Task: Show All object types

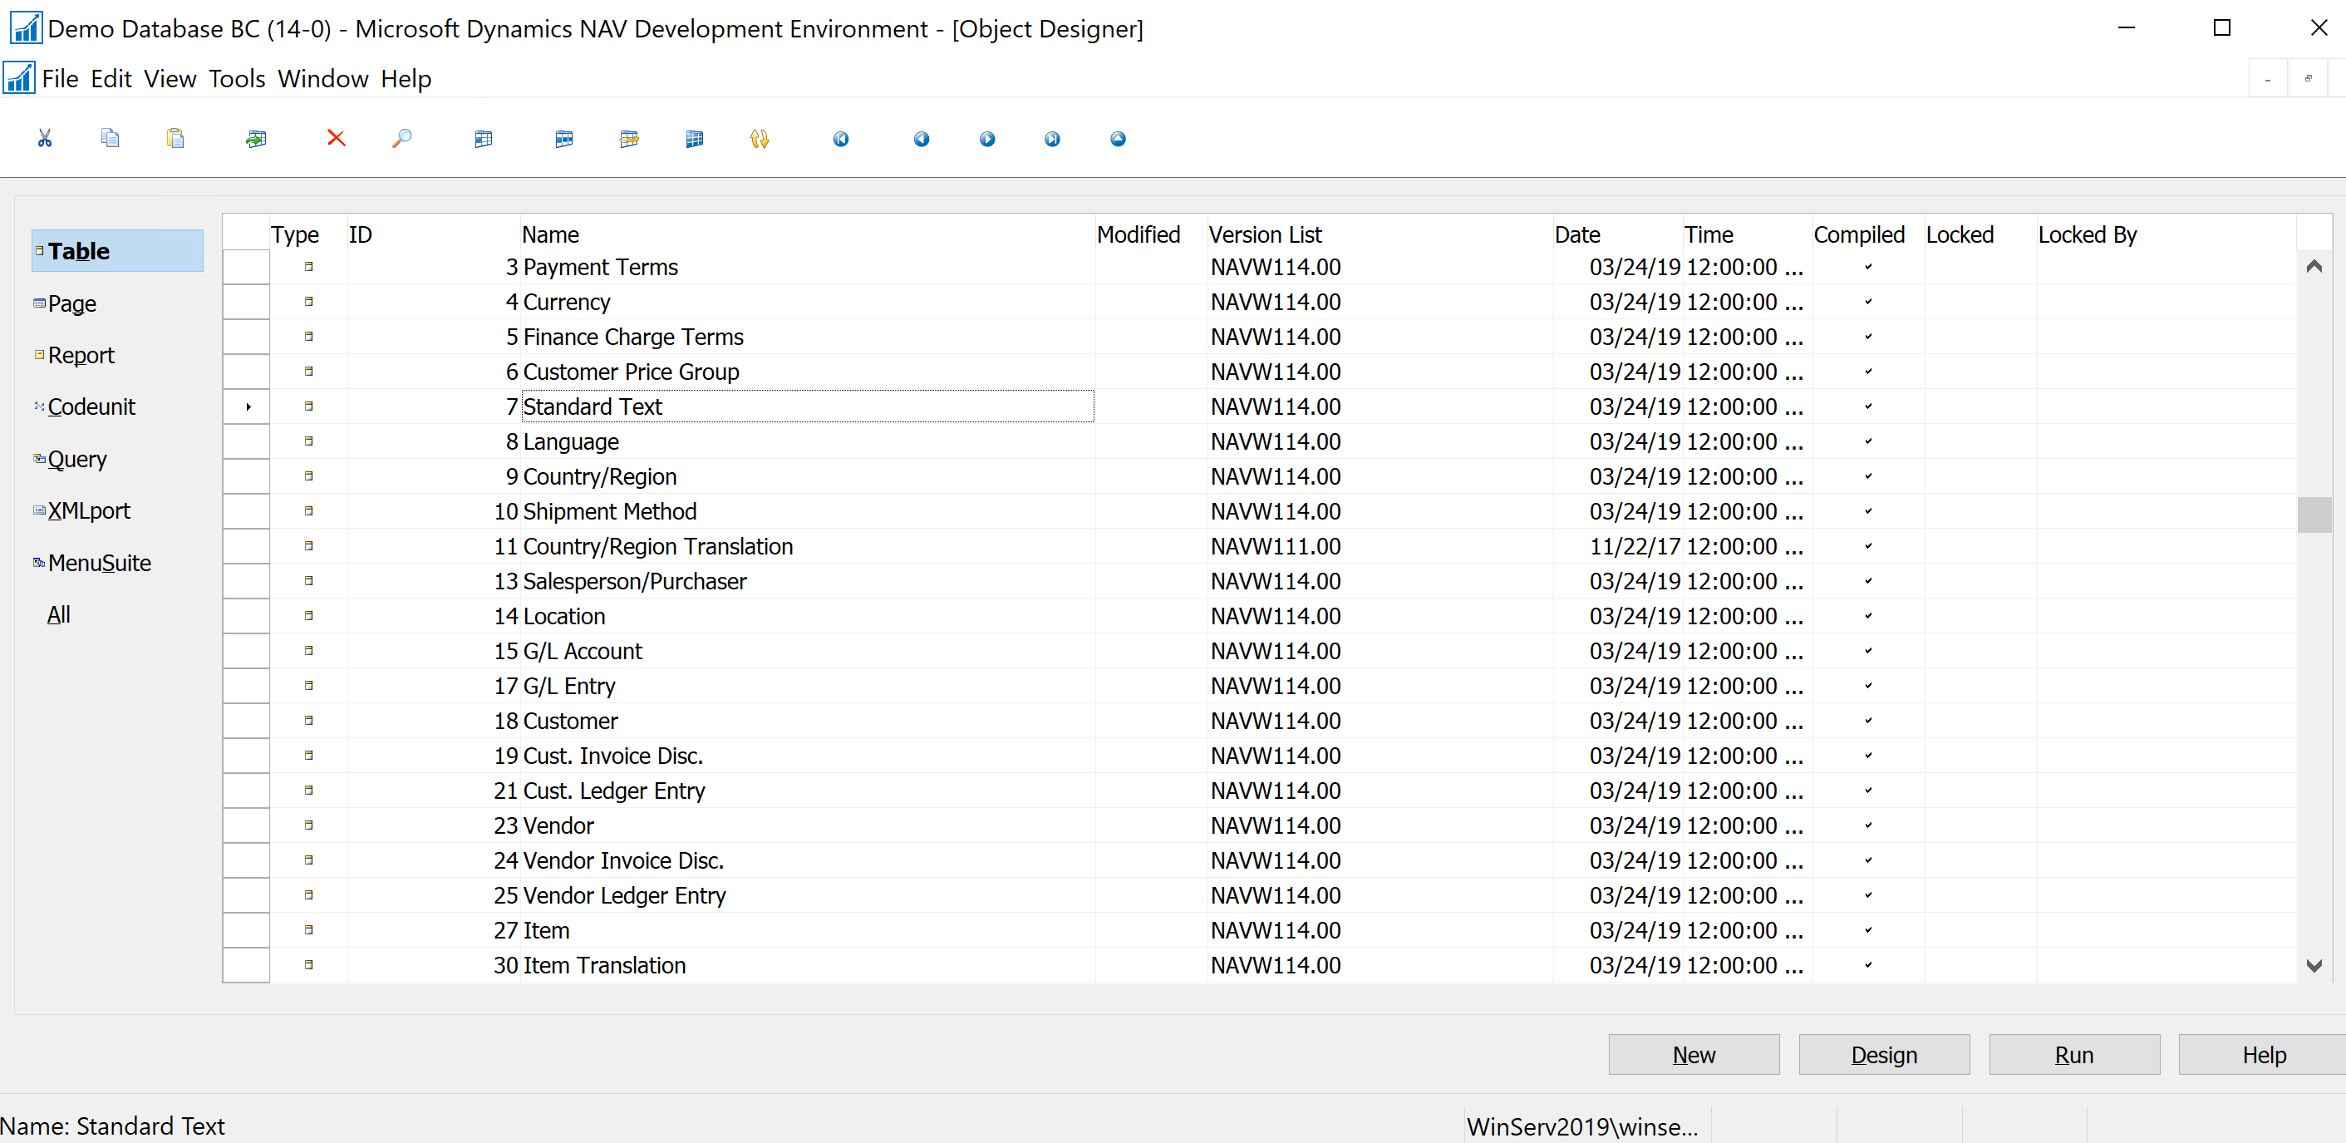Action: coord(58,615)
